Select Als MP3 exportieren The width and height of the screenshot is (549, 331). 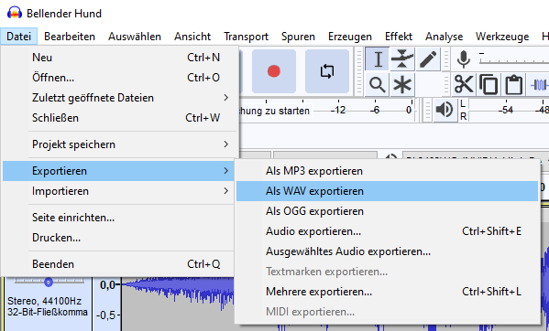[387, 171]
